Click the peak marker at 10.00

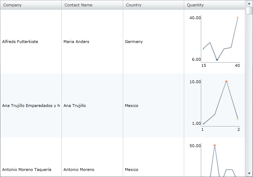pos(226,81)
